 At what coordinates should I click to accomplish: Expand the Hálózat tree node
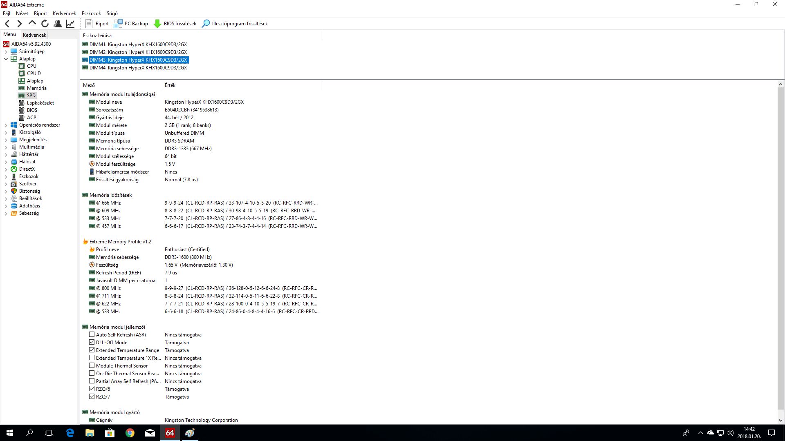6,162
